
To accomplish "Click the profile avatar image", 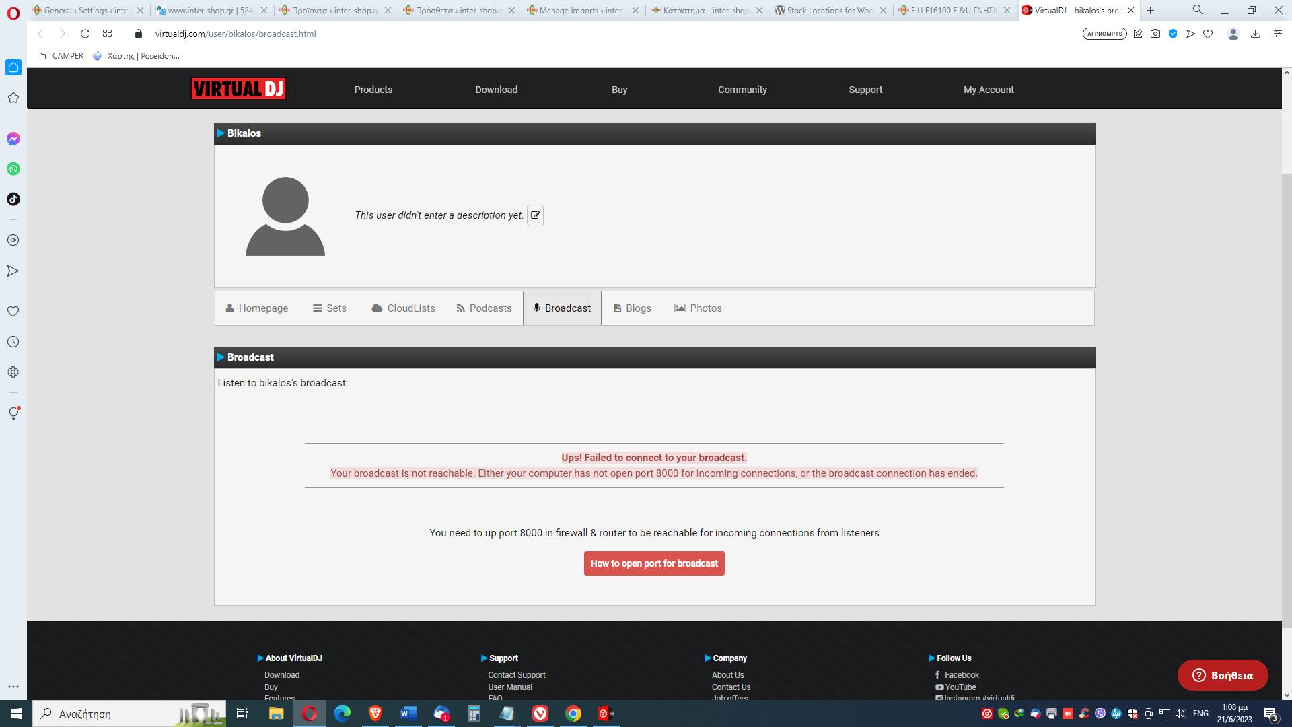I will [285, 216].
